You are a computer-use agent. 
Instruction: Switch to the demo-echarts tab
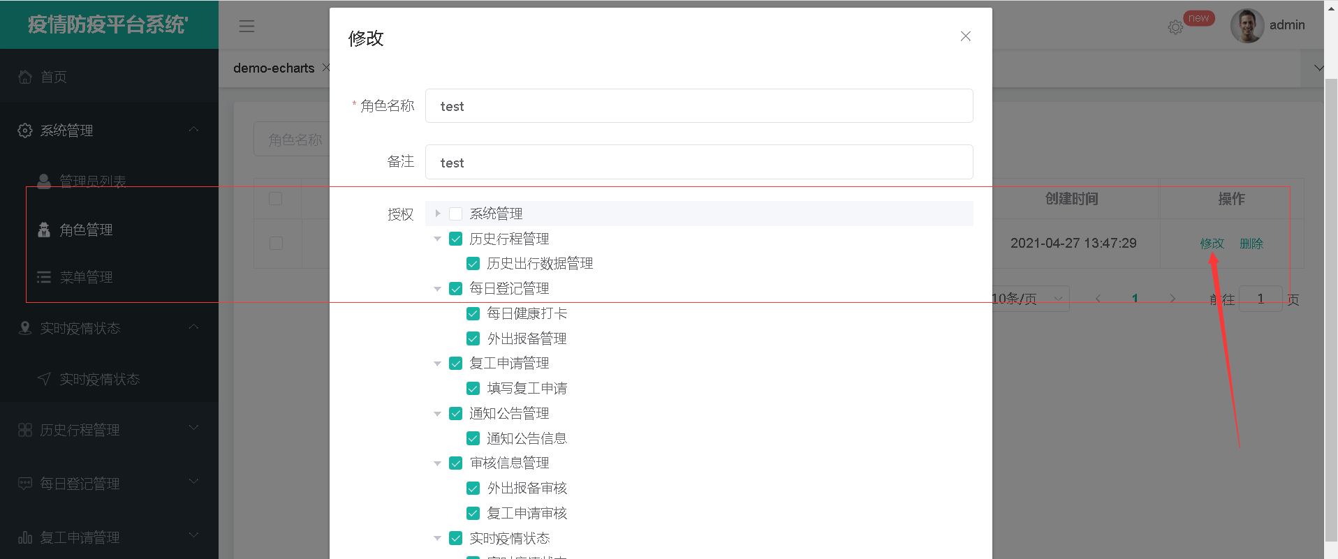274,68
